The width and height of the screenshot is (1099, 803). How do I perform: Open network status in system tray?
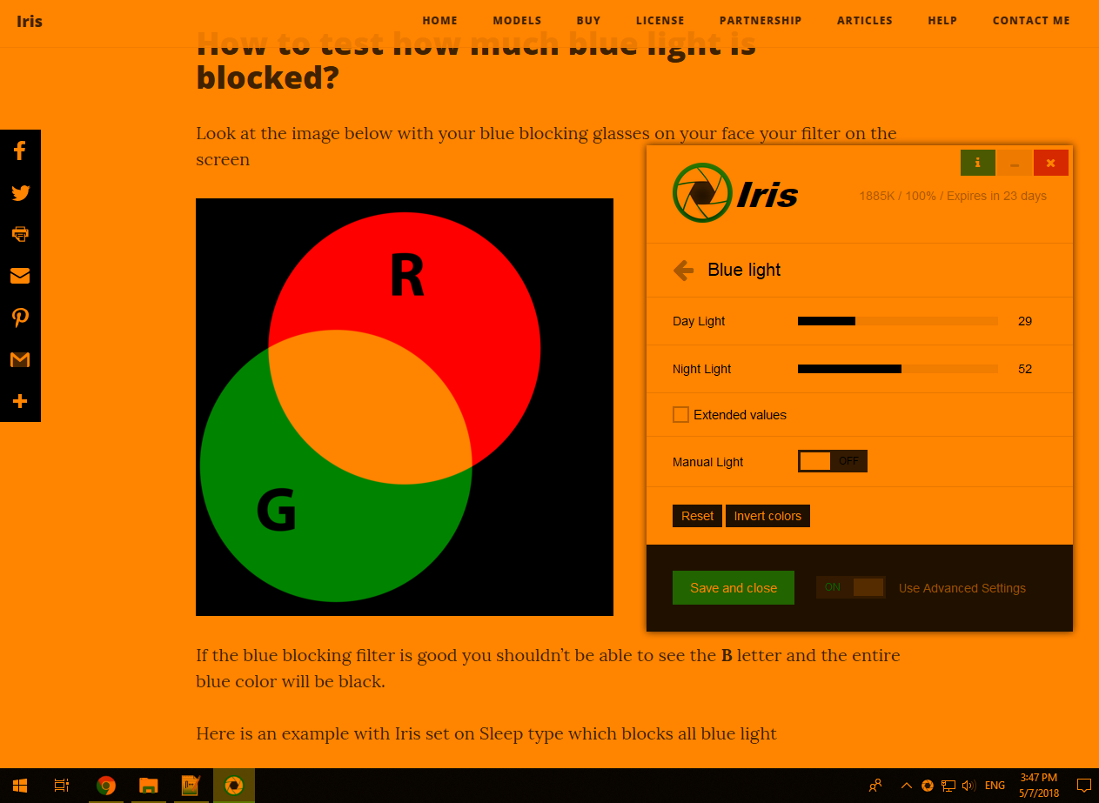tap(948, 786)
